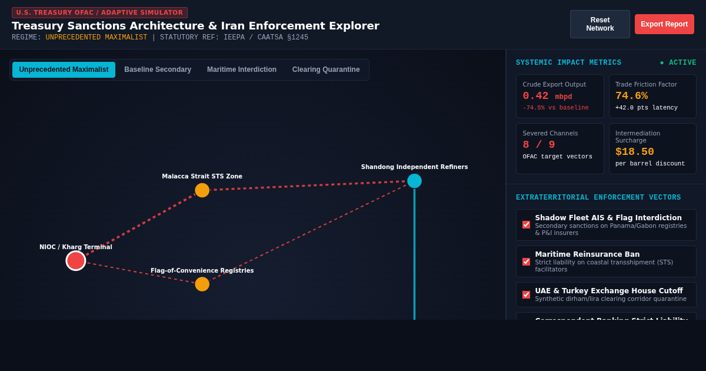Choose the Clearing Quarantine tab
706x371 pixels.
326,69
